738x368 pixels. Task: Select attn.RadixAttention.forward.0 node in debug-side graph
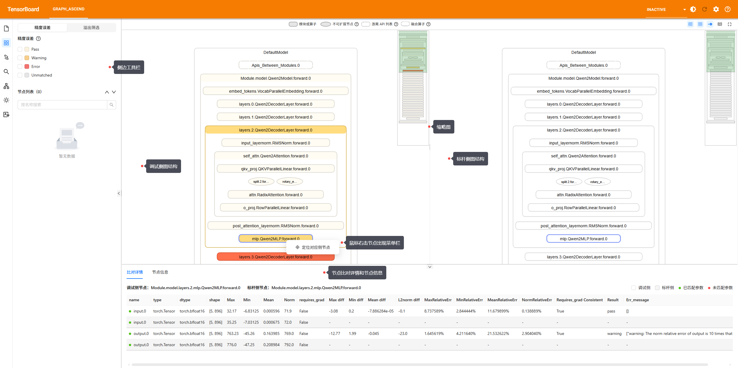276,195
